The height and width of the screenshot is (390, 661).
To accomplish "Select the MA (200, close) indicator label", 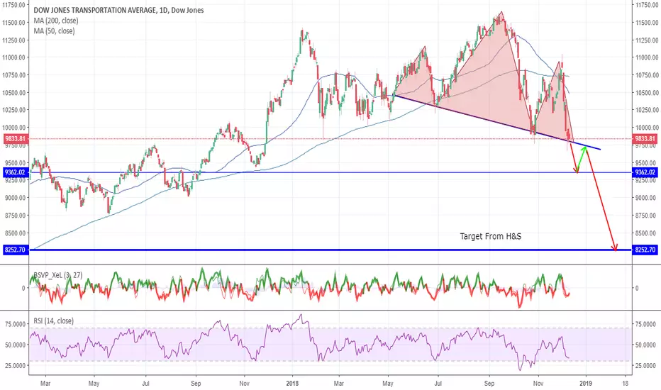I will pos(55,21).
